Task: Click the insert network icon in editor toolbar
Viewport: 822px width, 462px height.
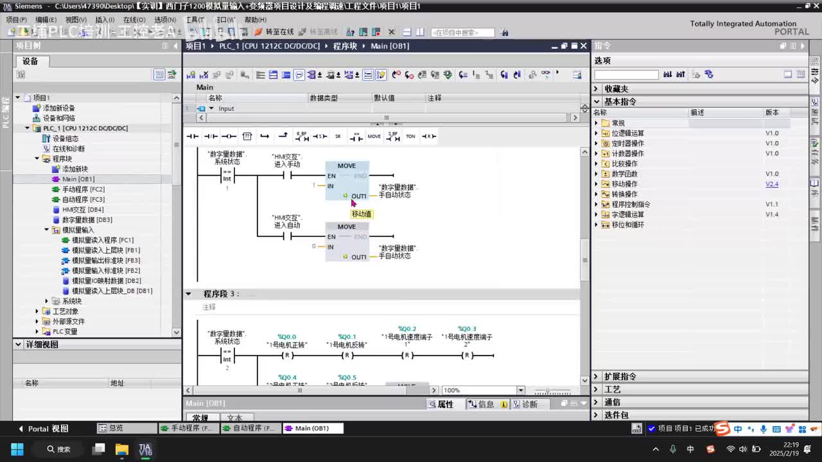Action: [x=191, y=75]
